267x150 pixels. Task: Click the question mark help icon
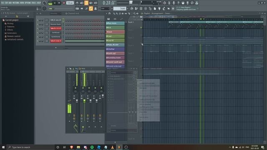[x=178, y=3]
